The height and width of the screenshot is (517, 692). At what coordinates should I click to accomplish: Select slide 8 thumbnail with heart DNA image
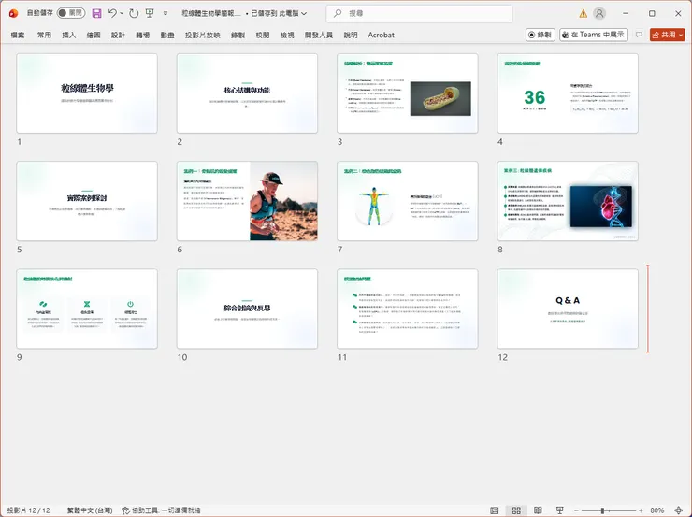point(568,201)
